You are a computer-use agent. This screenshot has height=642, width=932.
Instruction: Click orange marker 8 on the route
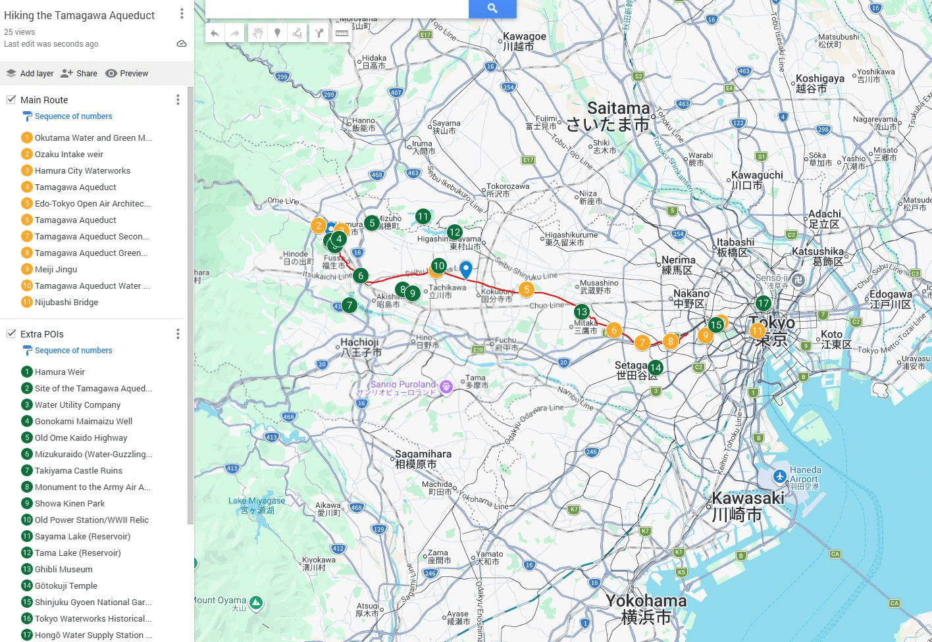[x=671, y=341]
